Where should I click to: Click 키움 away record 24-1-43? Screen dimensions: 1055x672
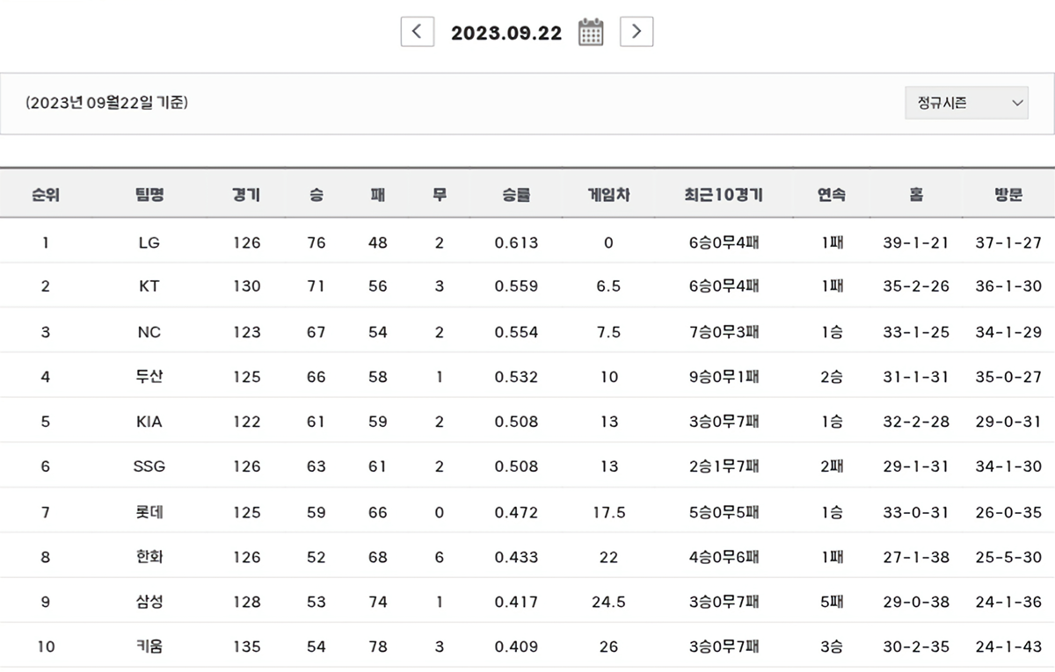pyautogui.click(x=1008, y=647)
